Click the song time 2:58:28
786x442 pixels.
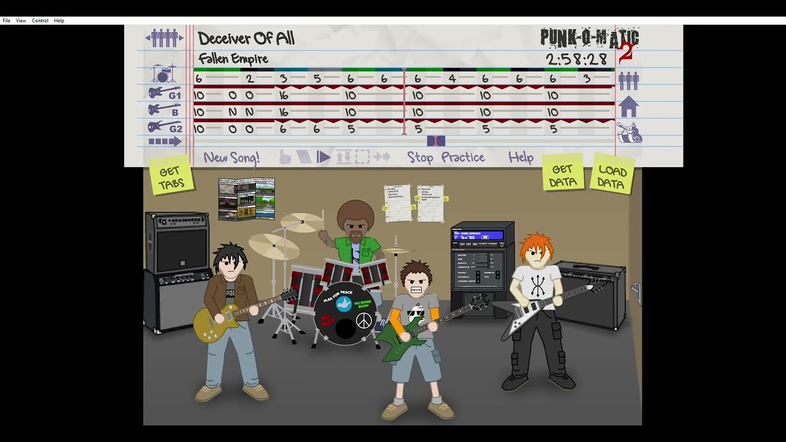click(x=576, y=60)
